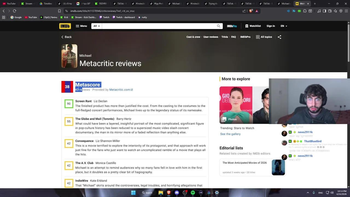
Task: Open the music note playlist icon
Action: (x=319, y=11)
